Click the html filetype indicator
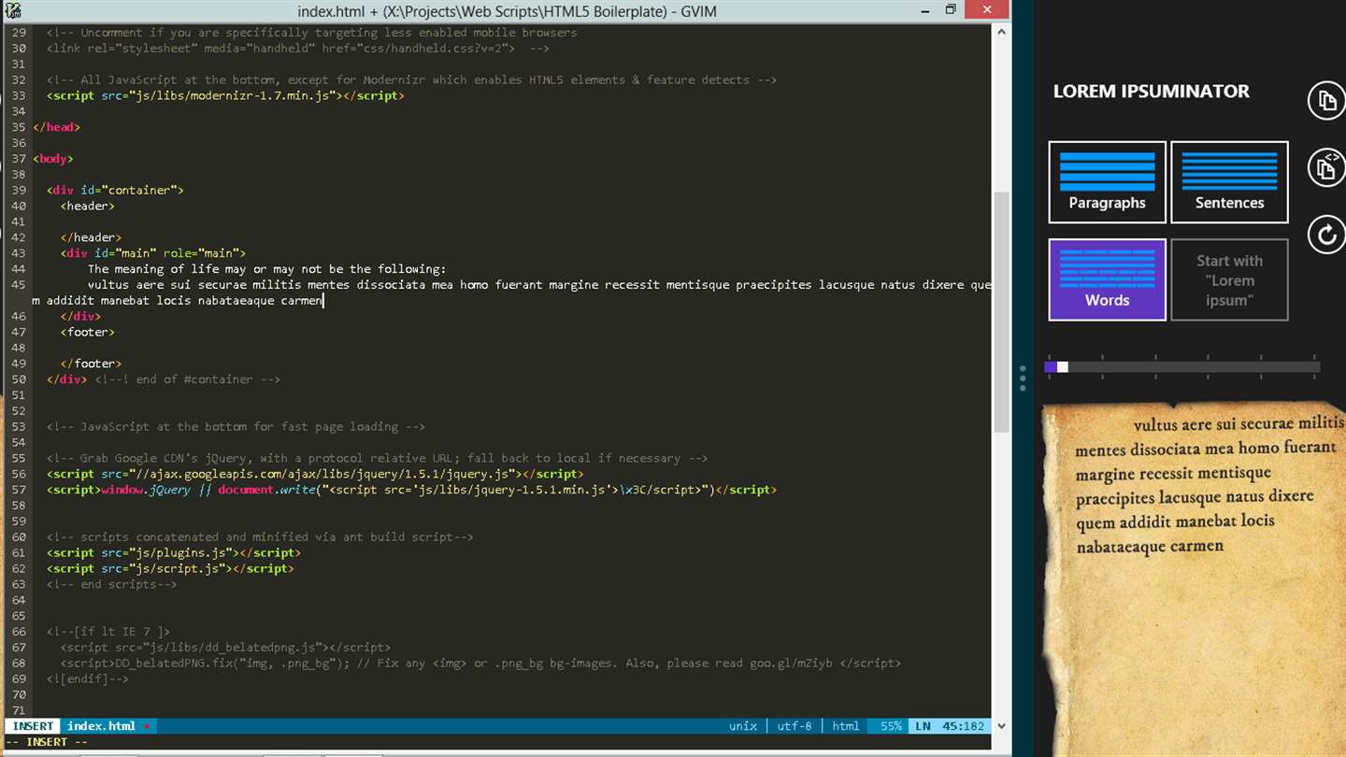The width and height of the screenshot is (1346, 757). click(x=846, y=726)
